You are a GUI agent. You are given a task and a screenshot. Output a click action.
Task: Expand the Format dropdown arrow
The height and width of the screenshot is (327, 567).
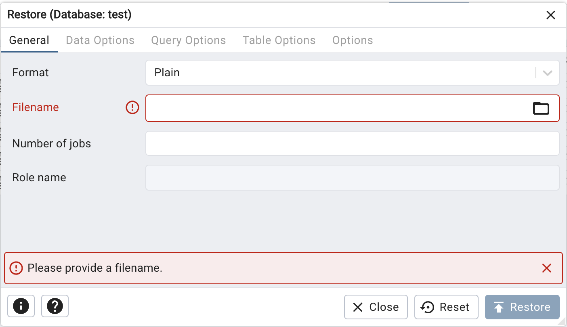click(x=547, y=73)
